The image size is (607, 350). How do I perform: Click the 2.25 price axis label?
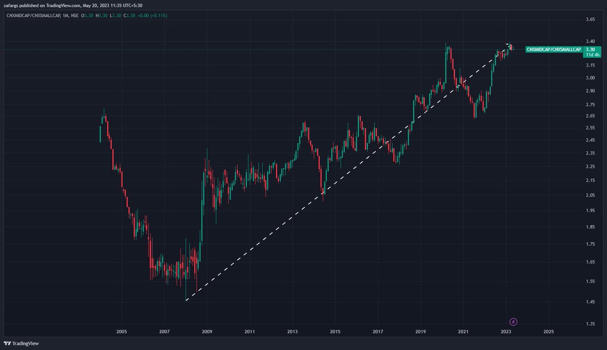click(x=590, y=167)
